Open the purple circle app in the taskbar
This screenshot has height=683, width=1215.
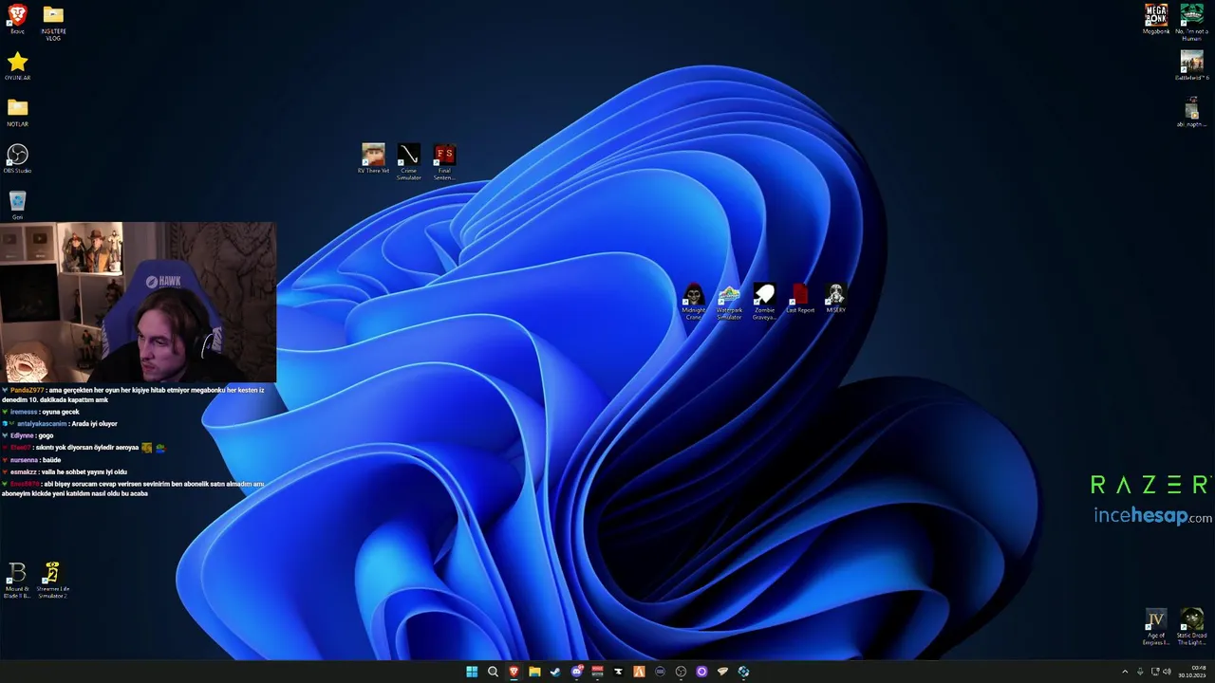point(701,672)
